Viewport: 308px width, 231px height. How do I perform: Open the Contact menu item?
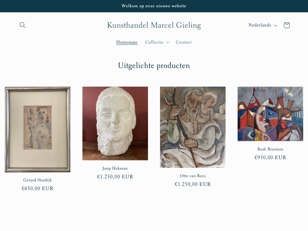coord(183,42)
